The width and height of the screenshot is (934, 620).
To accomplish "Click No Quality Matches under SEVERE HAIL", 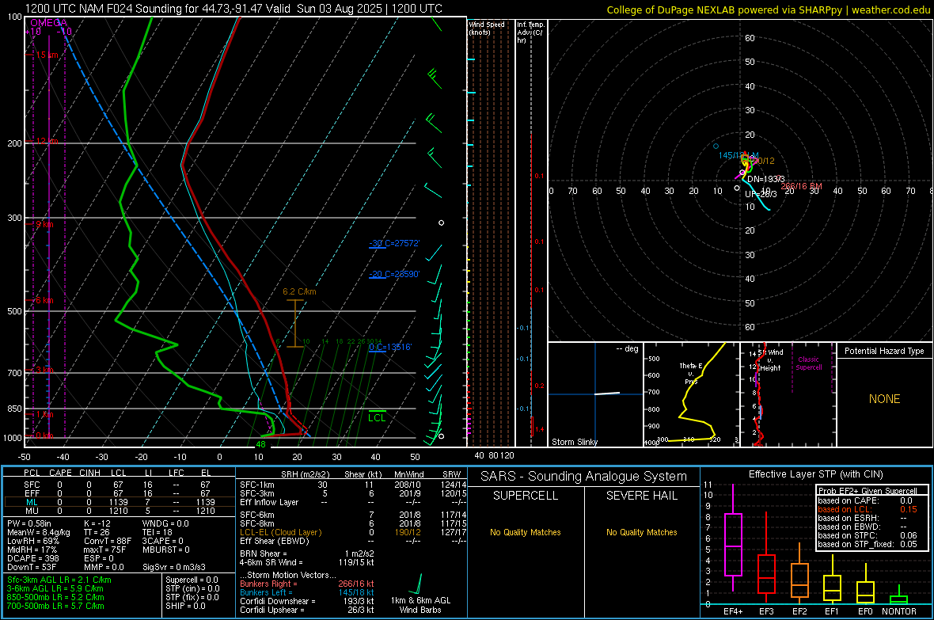I will point(641,532).
